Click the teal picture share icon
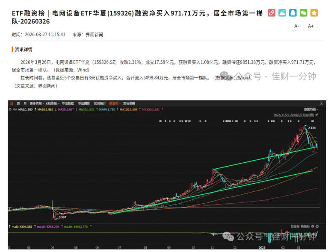328x252 pixels. (282, 13)
